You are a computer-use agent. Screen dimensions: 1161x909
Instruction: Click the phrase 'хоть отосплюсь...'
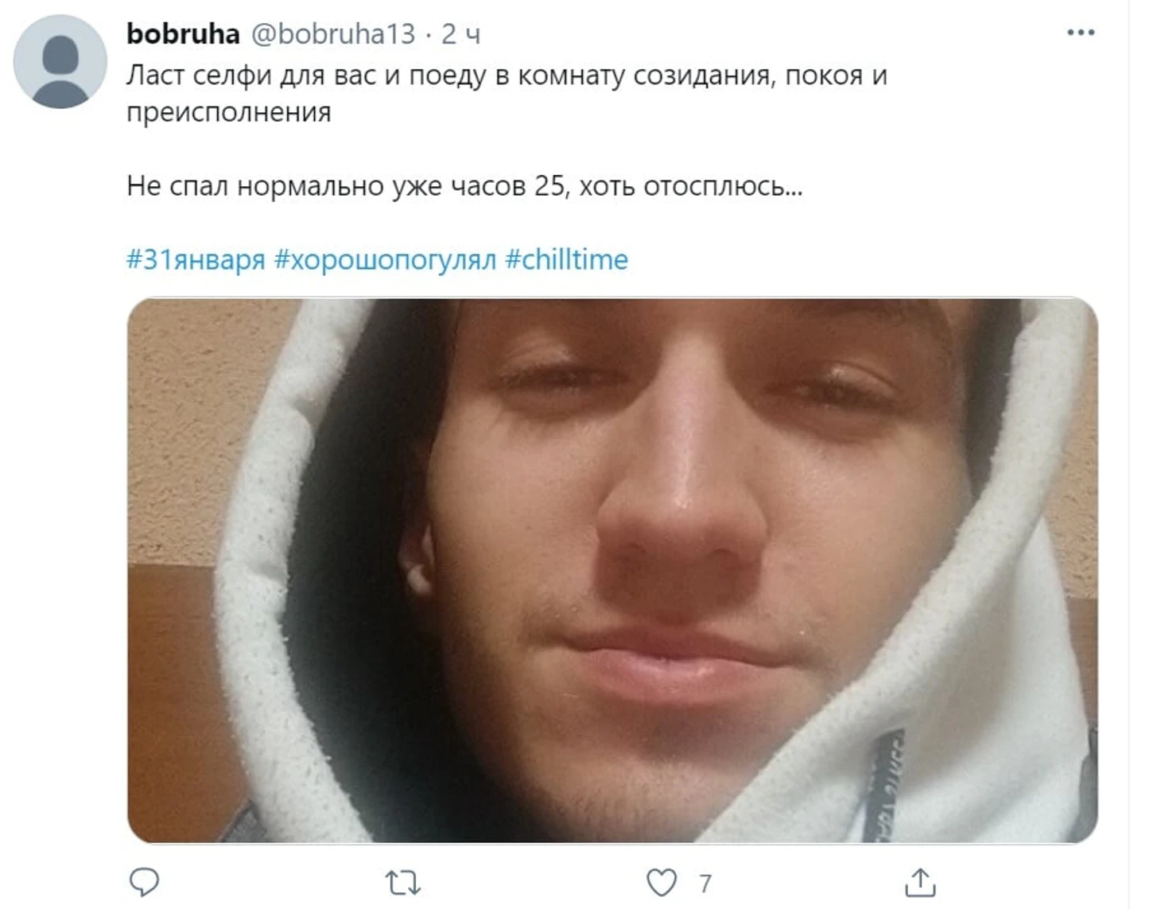tap(691, 186)
